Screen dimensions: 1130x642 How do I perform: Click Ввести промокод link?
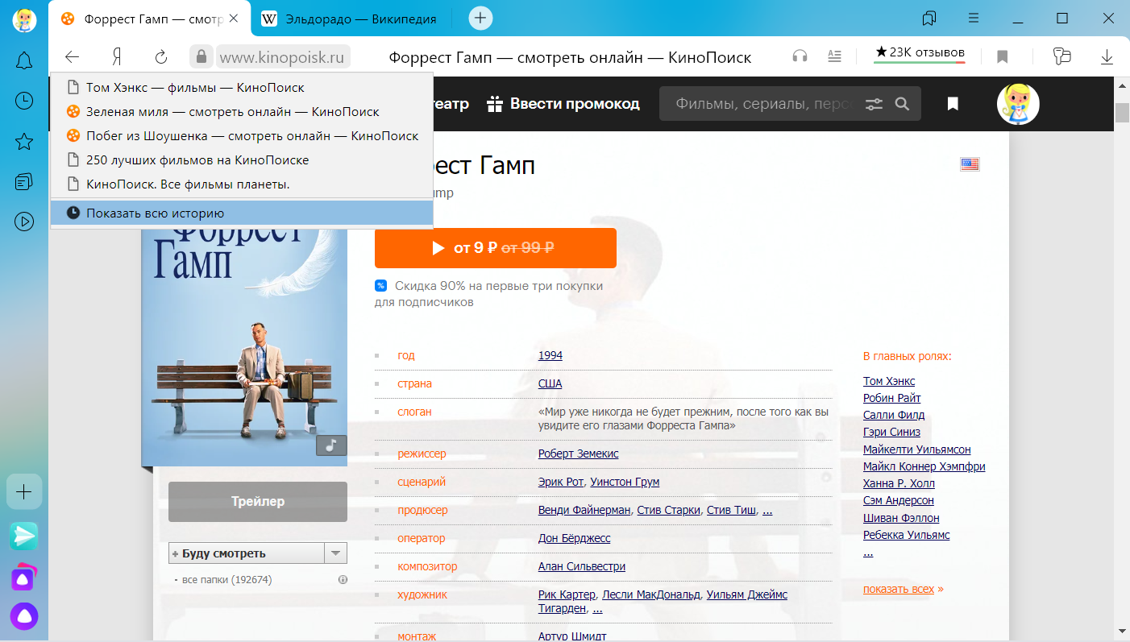563,104
